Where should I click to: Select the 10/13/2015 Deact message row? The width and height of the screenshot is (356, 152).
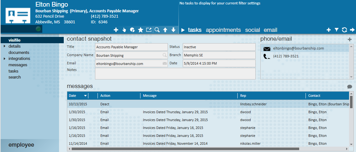(x=208, y=104)
